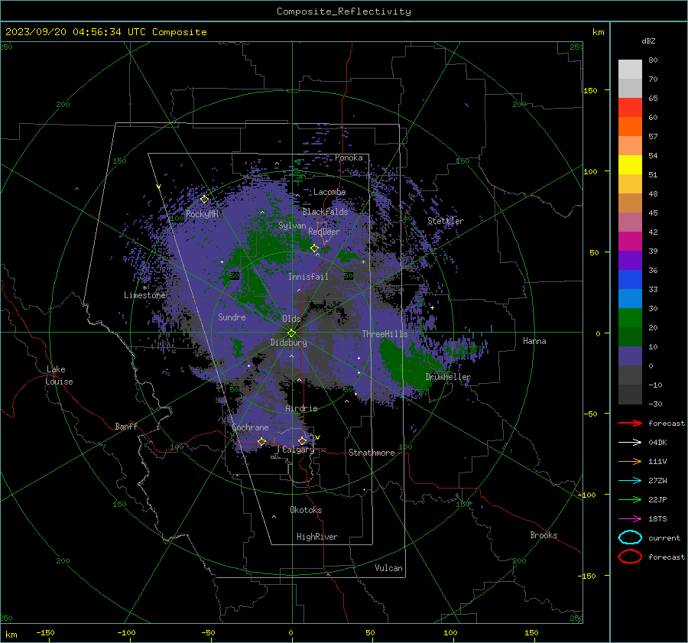The width and height of the screenshot is (688, 643).
Task: Click the green 22JP arrow legend icon
Action: [630, 499]
